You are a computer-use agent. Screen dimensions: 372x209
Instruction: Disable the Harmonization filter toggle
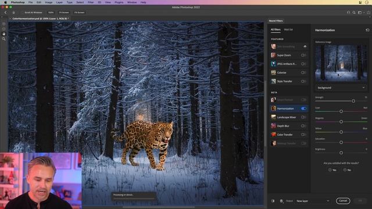(303, 109)
